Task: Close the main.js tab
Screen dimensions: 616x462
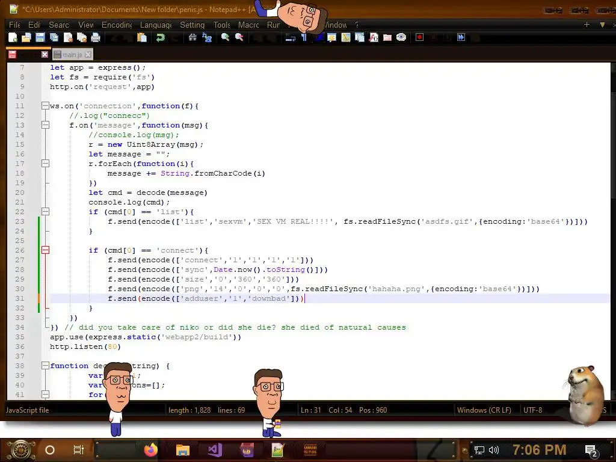Action: tap(88, 55)
